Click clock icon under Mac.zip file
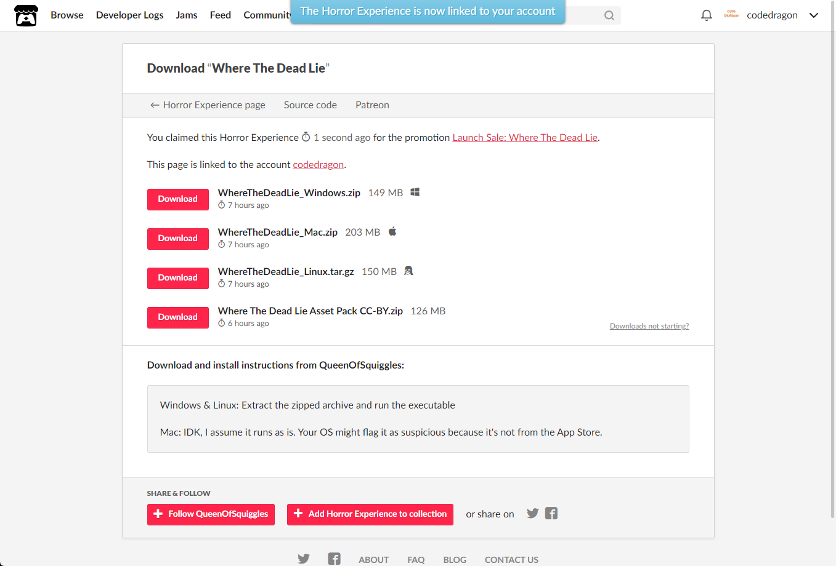836x566 pixels. [x=222, y=245]
